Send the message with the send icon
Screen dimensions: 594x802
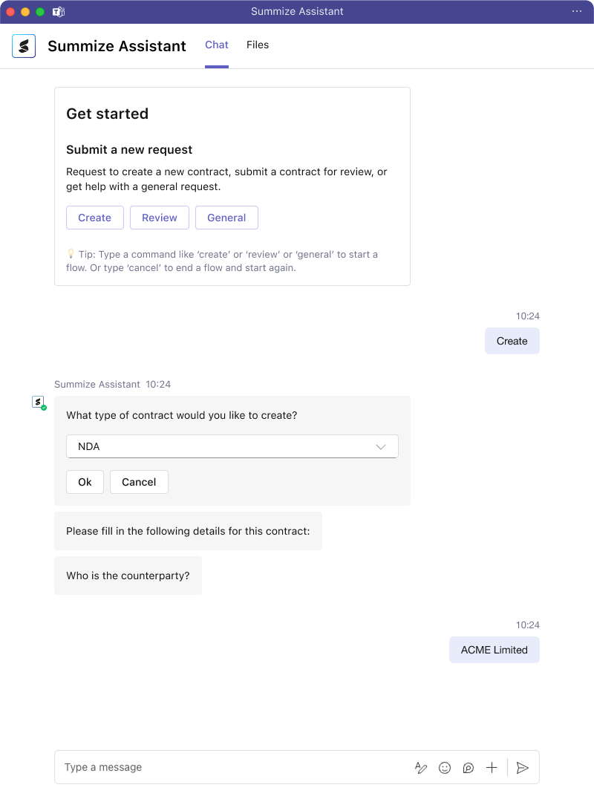523,768
